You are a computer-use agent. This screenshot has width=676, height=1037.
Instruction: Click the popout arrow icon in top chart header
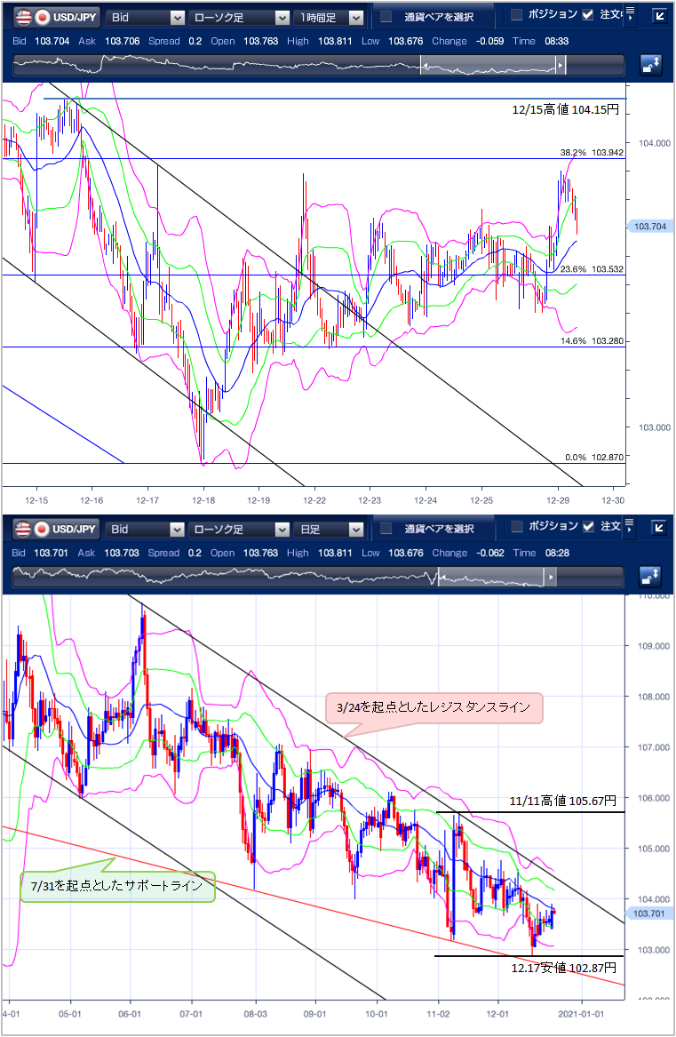click(x=658, y=16)
